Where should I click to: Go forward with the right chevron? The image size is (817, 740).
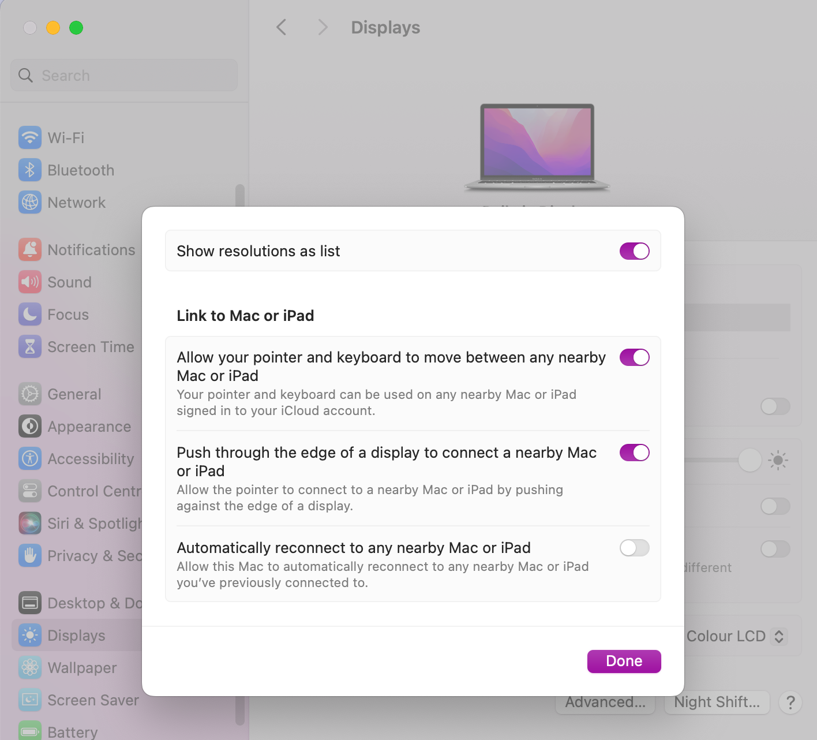tap(323, 27)
